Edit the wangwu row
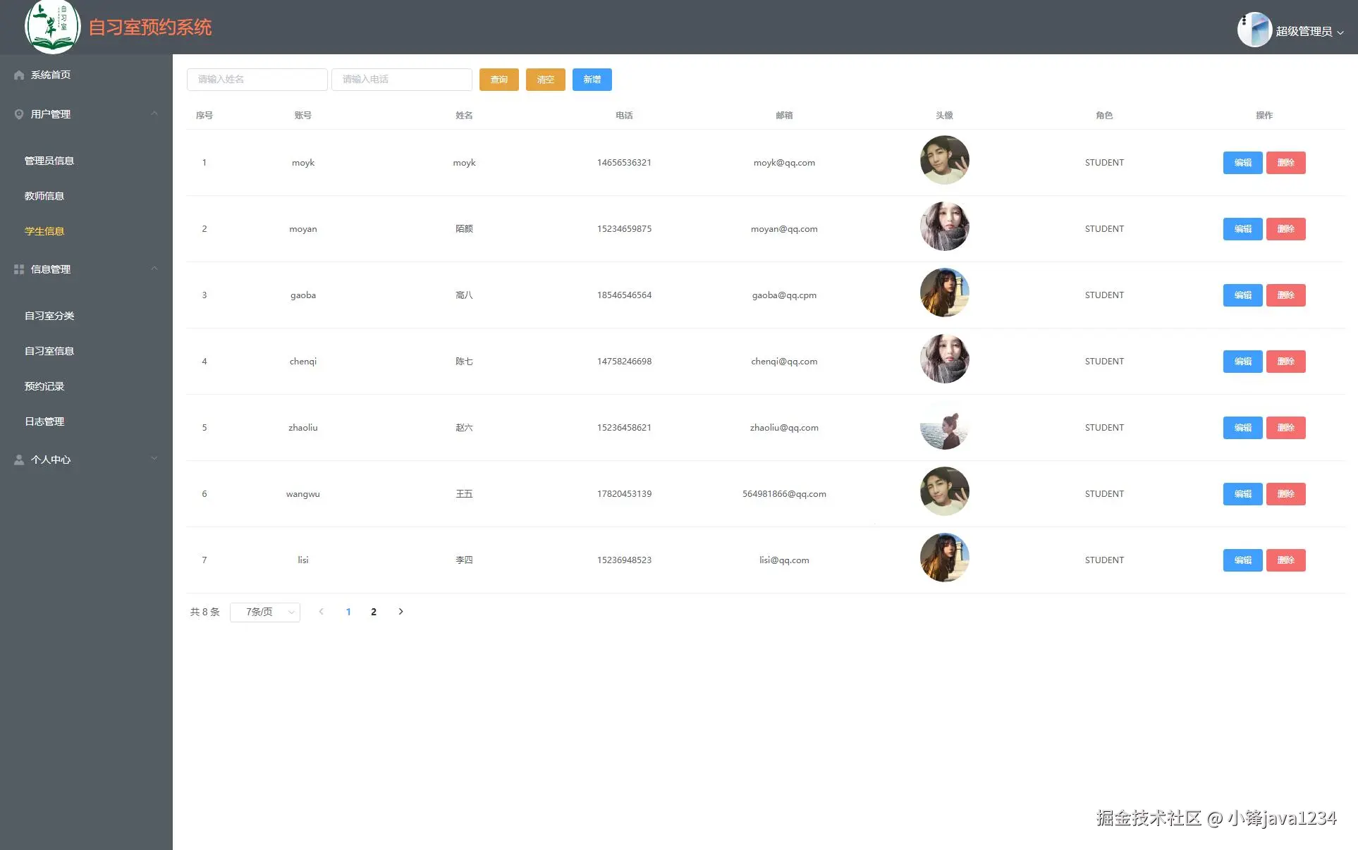This screenshot has height=850, width=1358. (x=1243, y=494)
